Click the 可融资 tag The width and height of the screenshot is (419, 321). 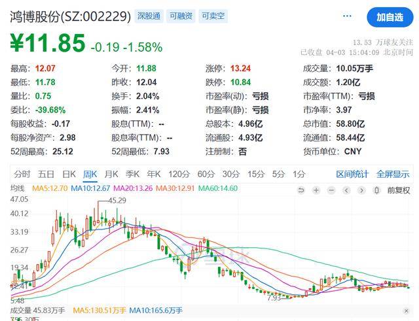point(181,16)
